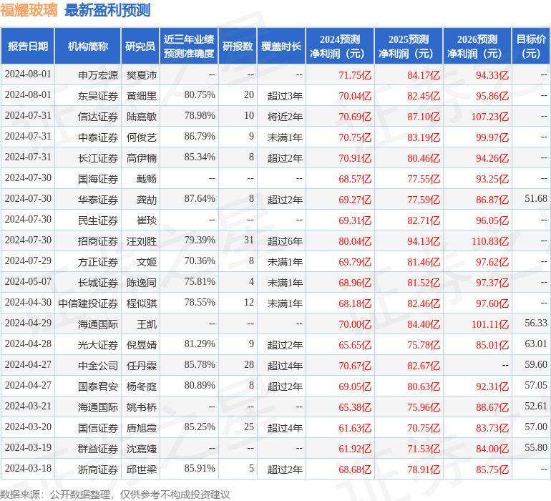Click the 研报数 column header

238,46
